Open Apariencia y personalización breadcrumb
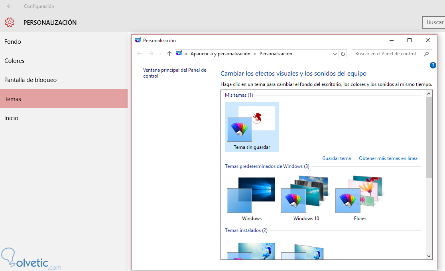Screen dimensions: 445x271 pos(220,54)
